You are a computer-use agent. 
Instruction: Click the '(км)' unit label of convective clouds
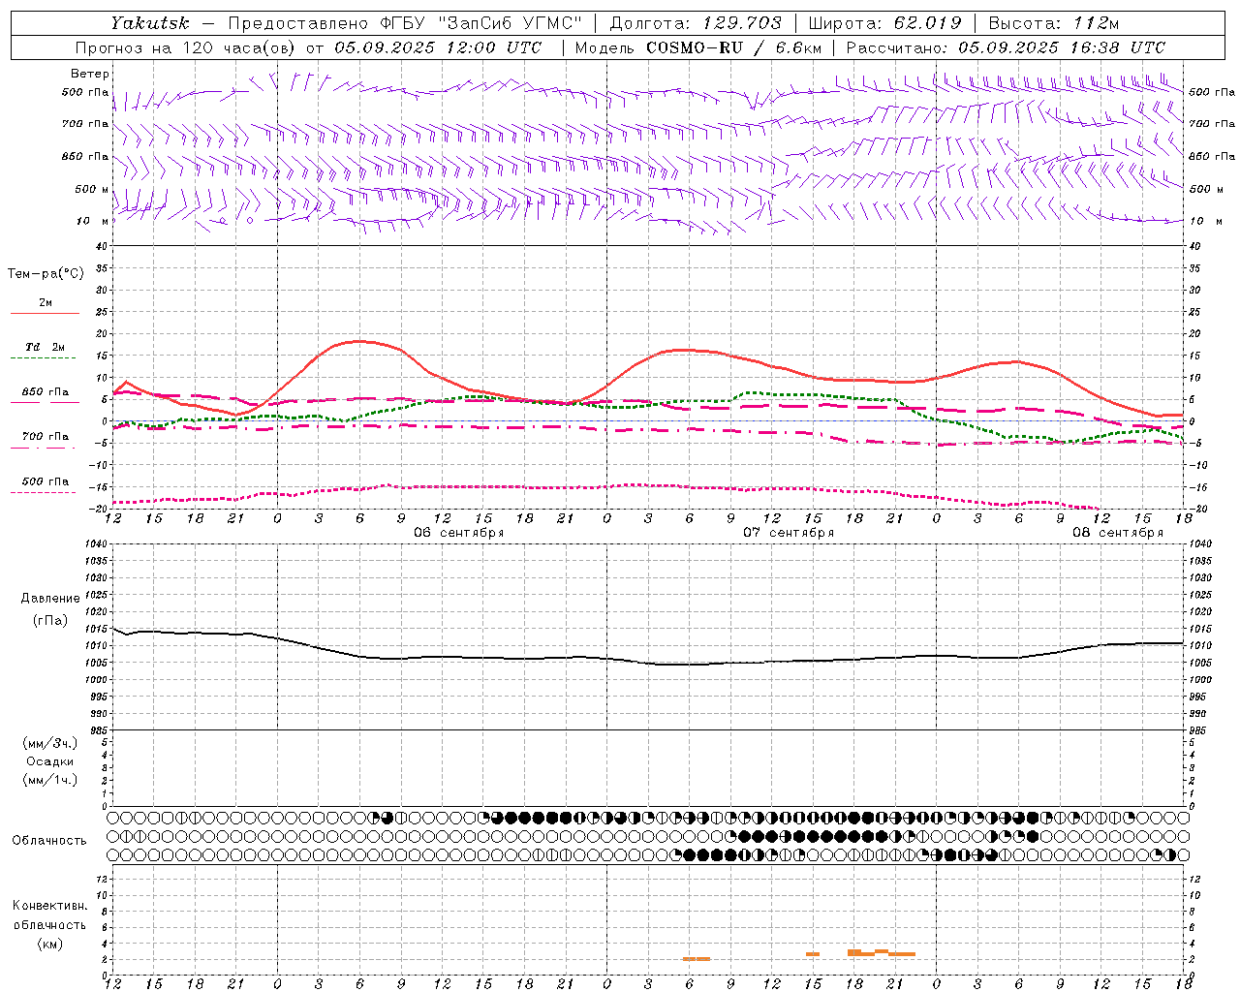click(50, 944)
